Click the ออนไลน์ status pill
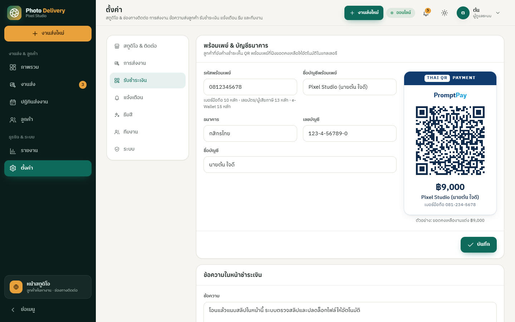This screenshot has width=515, height=322. [x=401, y=13]
